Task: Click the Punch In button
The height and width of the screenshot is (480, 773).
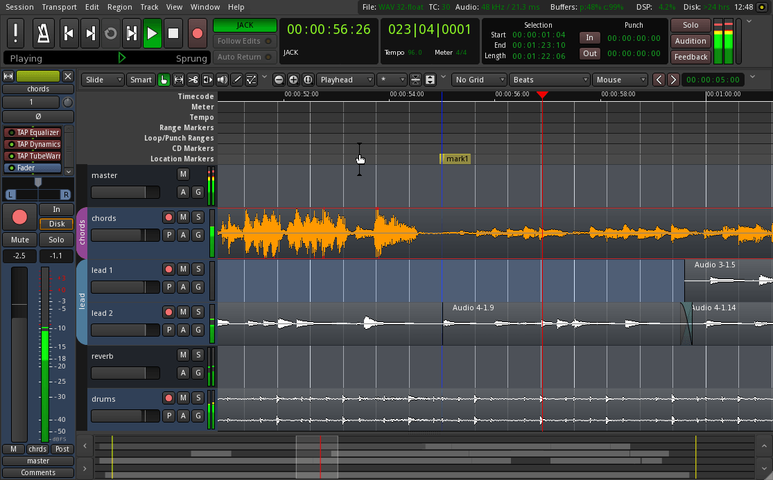Action: 589,37
